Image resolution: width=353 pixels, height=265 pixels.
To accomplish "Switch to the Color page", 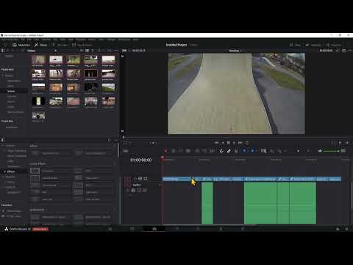I will (x=199, y=229).
